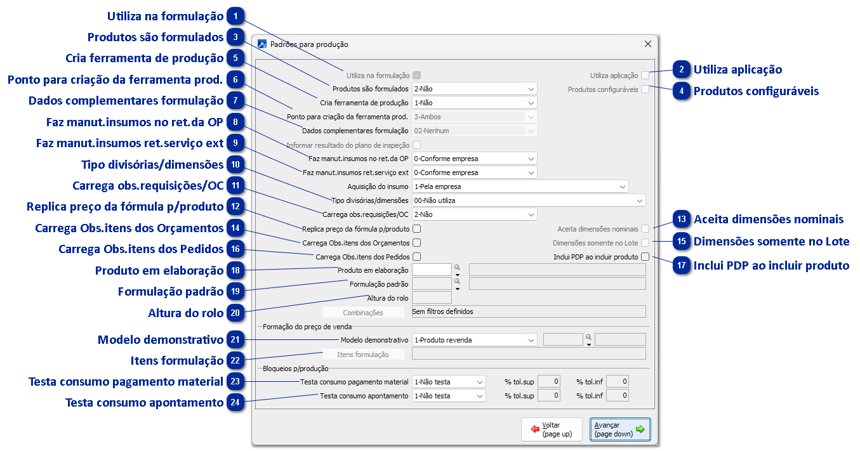Click the Voltar (page up) button
The image size is (860, 451).
551,429
